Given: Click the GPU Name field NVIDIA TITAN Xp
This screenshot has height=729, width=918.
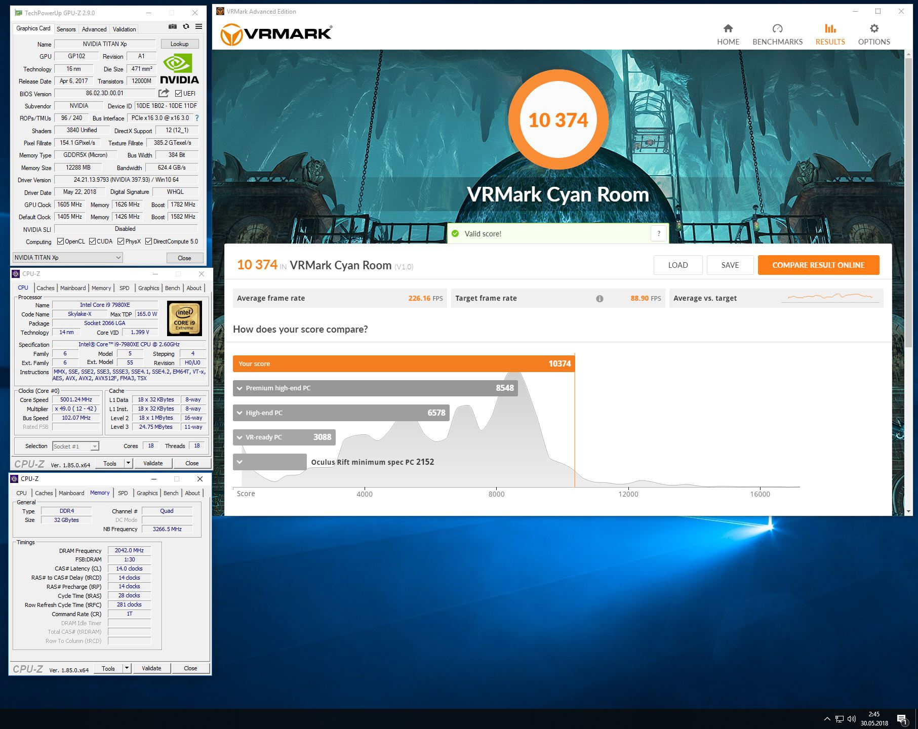Looking at the screenshot, I should coord(105,44).
